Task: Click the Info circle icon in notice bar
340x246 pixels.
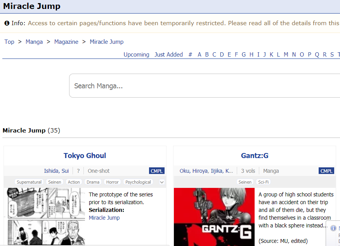Action: tap(7, 23)
